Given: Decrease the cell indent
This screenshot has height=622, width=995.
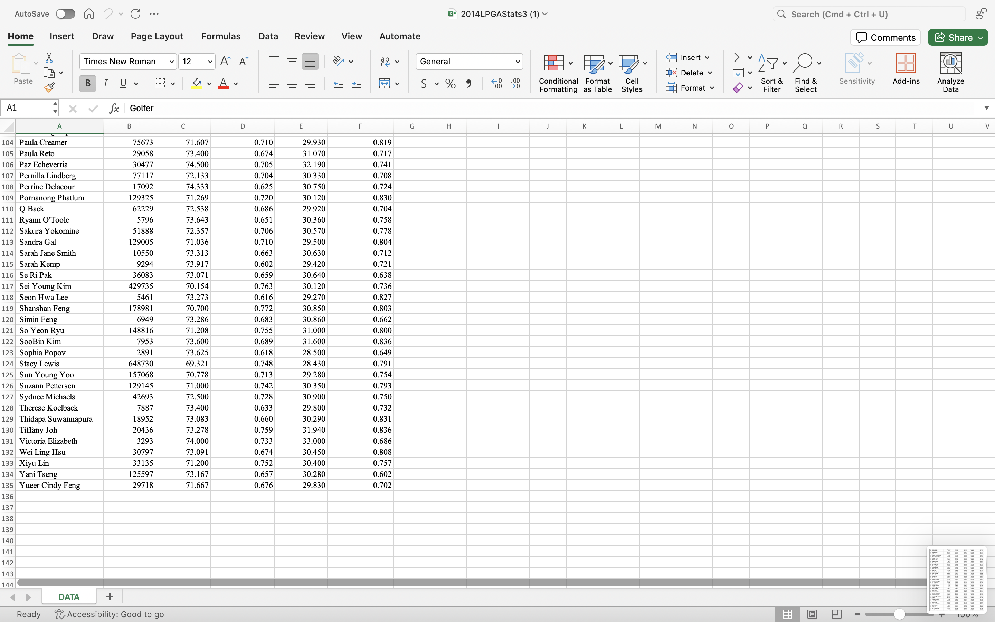Looking at the screenshot, I should click(x=338, y=84).
